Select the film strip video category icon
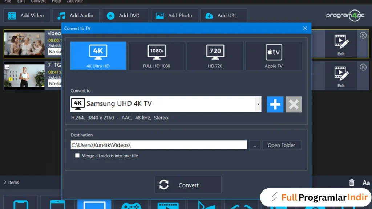Viewport: 372px width, 209px height. [168, 205]
